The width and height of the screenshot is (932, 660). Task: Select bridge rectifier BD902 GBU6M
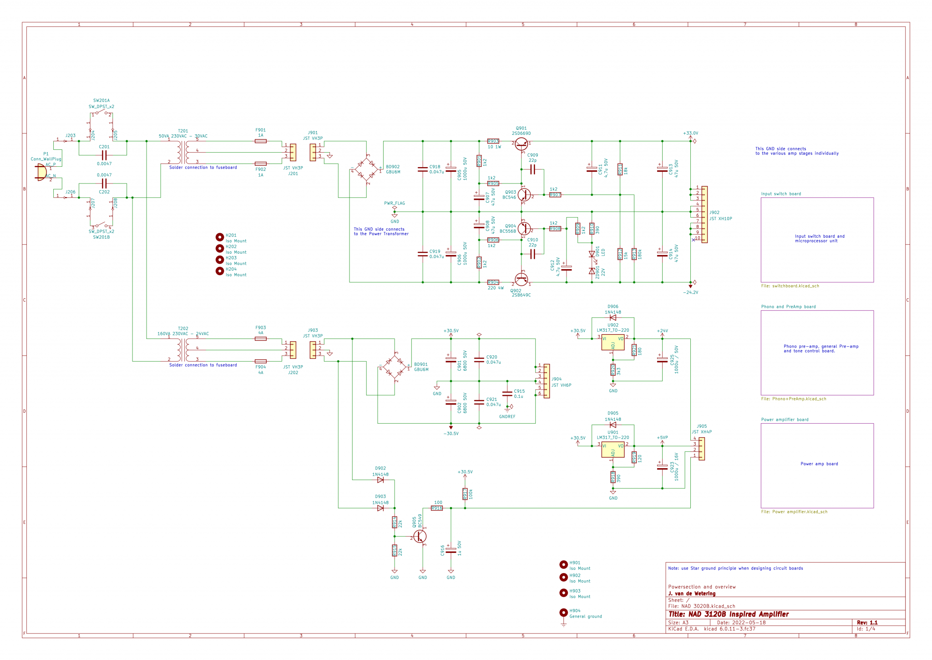[366, 169]
